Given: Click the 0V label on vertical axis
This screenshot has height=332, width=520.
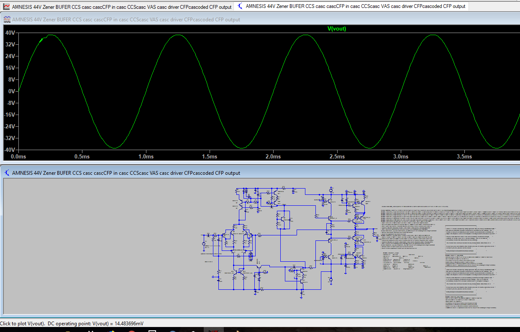Looking at the screenshot, I should coord(11,91).
